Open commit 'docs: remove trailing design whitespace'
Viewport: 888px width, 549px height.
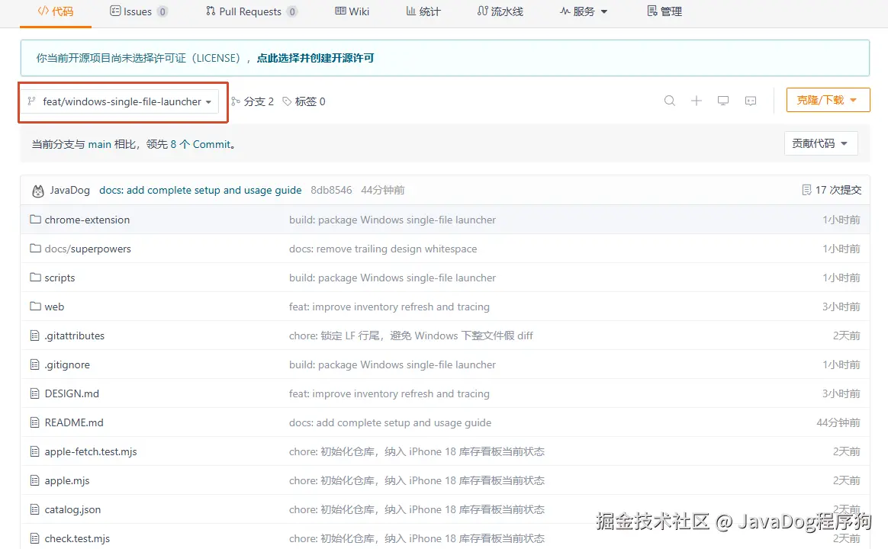383,249
